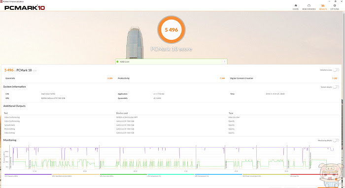Turn on the System details toggle
Screen dimensions: 345x188
coord(336,87)
